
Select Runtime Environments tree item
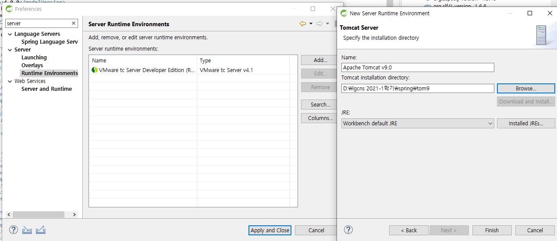pos(50,73)
